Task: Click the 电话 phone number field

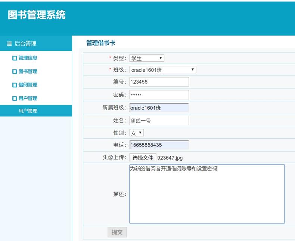Action: 159,145
